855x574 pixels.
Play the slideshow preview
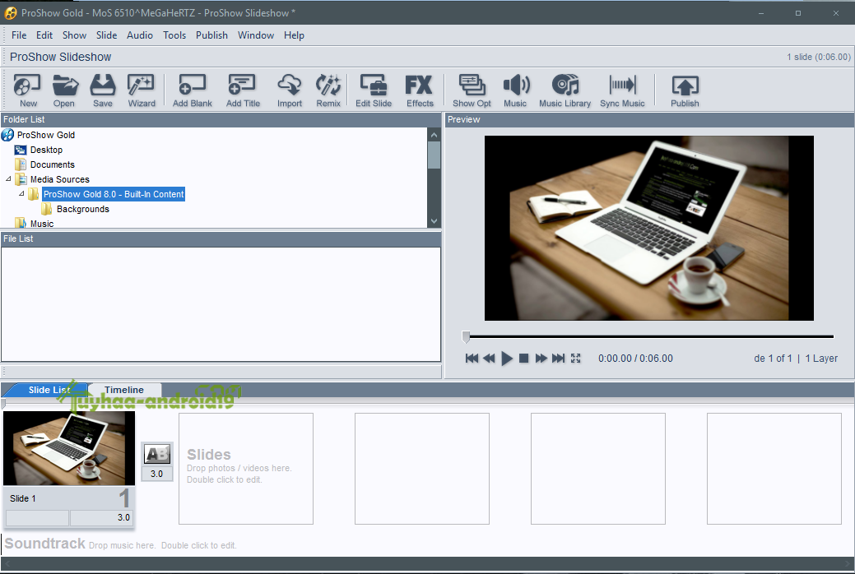click(507, 359)
